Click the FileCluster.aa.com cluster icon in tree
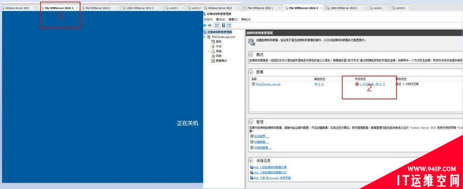Viewport: 463px width, 189px height. [209, 37]
